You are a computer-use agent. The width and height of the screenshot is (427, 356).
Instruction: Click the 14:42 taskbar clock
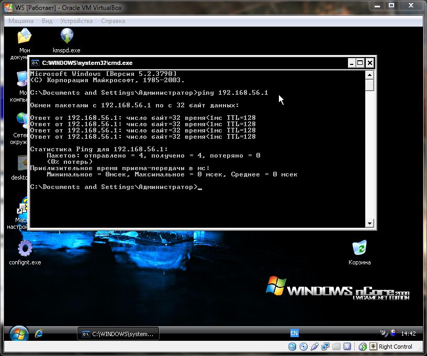pos(408,333)
